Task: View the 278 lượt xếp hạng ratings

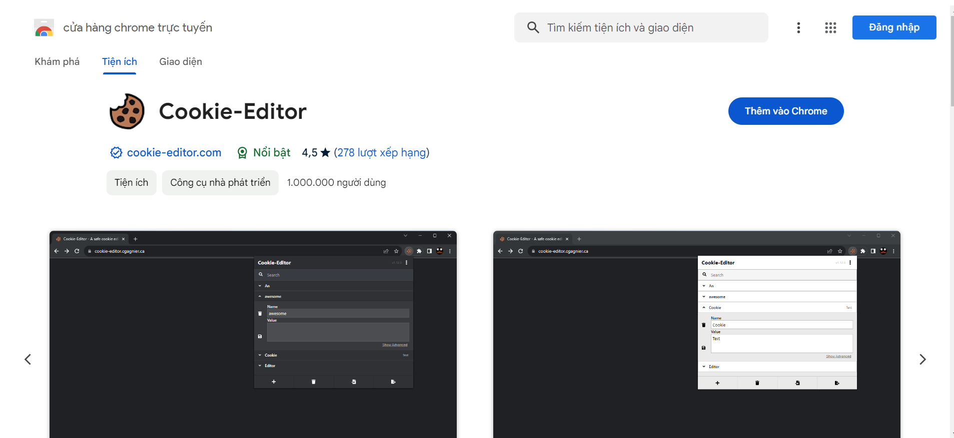Action: (x=381, y=153)
